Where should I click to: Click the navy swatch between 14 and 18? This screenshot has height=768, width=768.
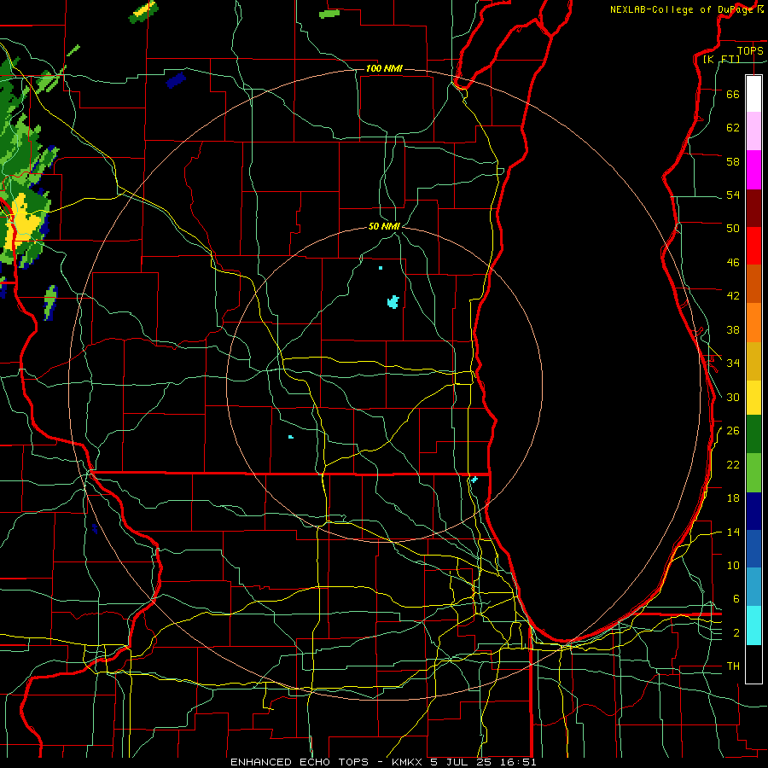(x=753, y=511)
